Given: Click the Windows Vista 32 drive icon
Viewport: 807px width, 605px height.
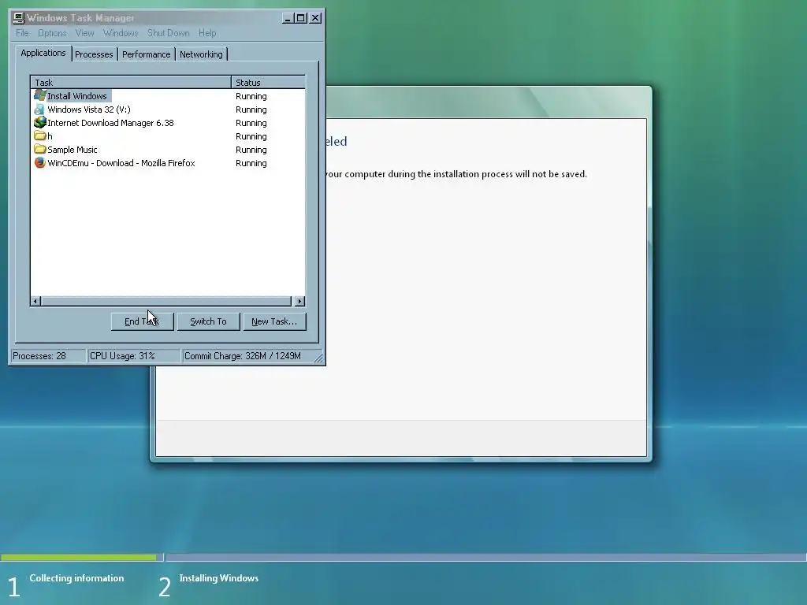Looking at the screenshot, I should pos(39,109).
